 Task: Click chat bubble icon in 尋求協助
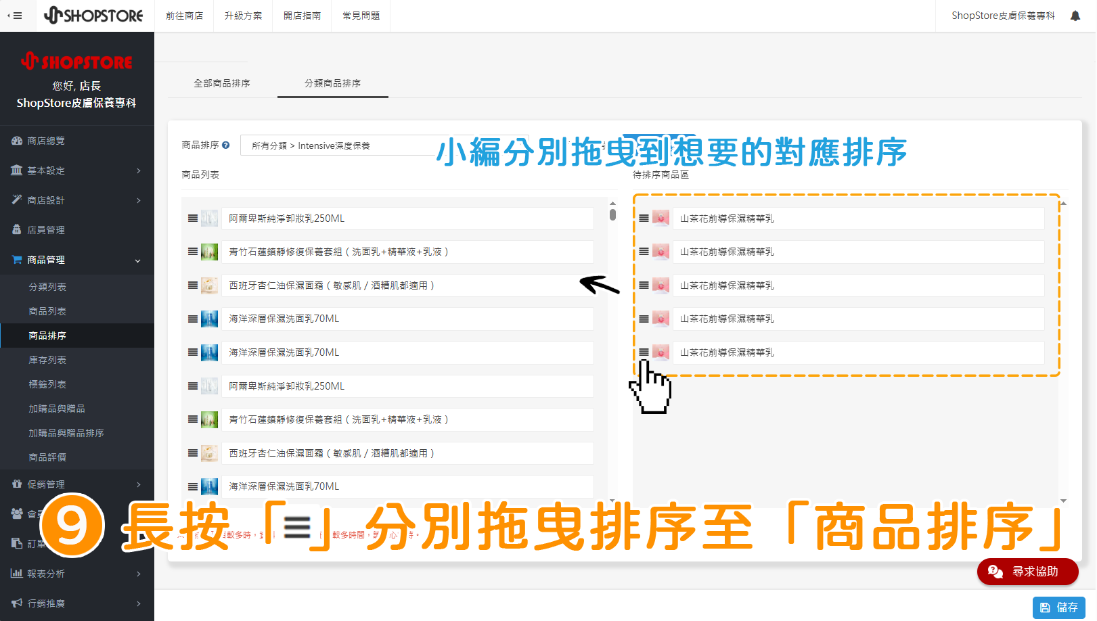pyautogui.click(x=995, y=572)
